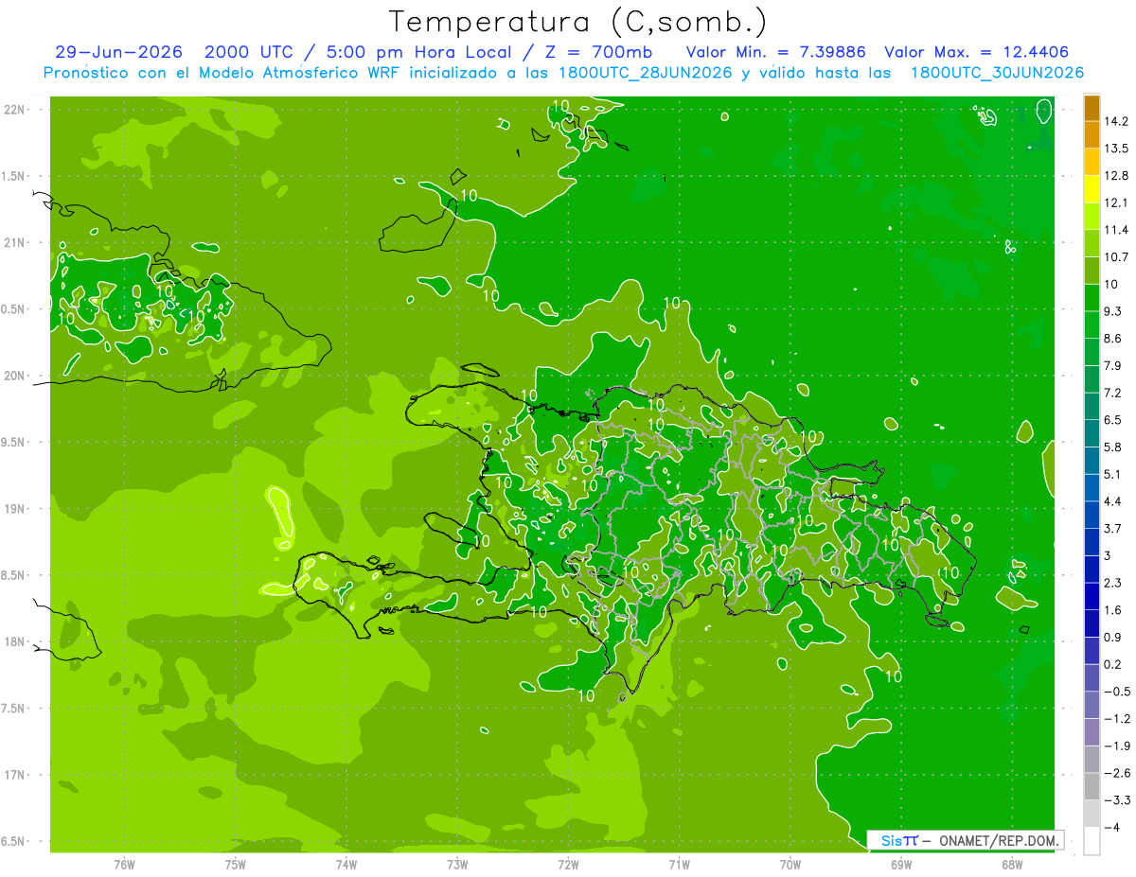The width and height of the screenshot is (1136, 877).
Task: Click the 0.9 colorbar label
Action: pos(1113,638)
